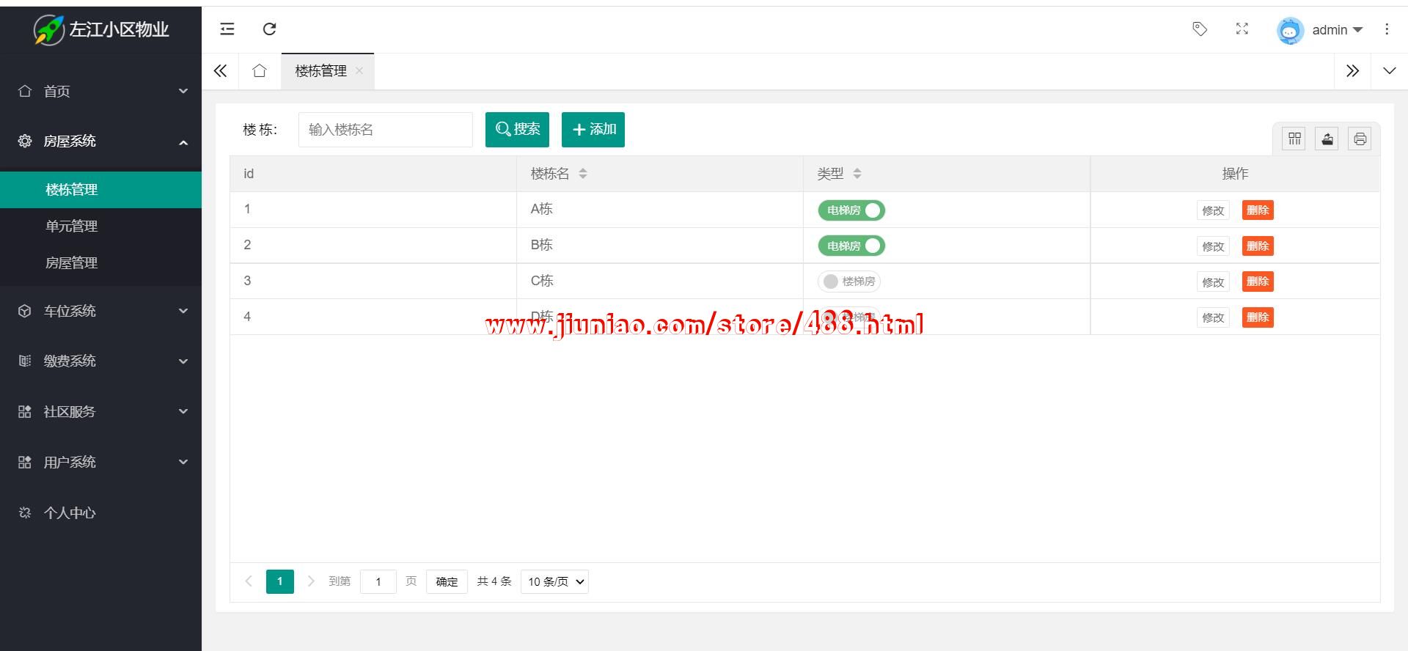Click the 搜索 search button
Image resolution: width=1408 pixels, height=651 pixels.
(x=517, y=130)
